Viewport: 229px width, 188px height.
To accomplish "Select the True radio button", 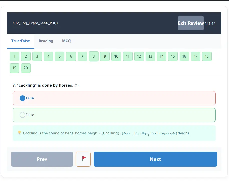I will pos(22,98).
